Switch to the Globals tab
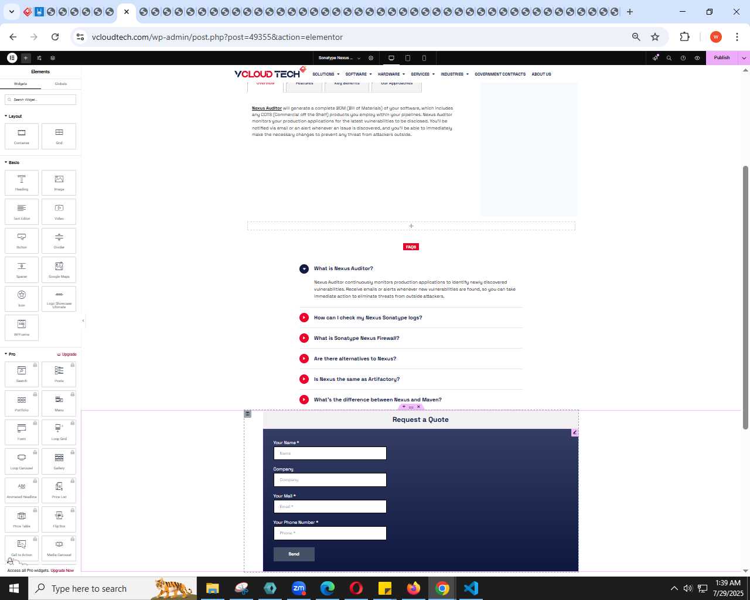The width and height of the screenshot is (750, 600). (x=61, y=84)
